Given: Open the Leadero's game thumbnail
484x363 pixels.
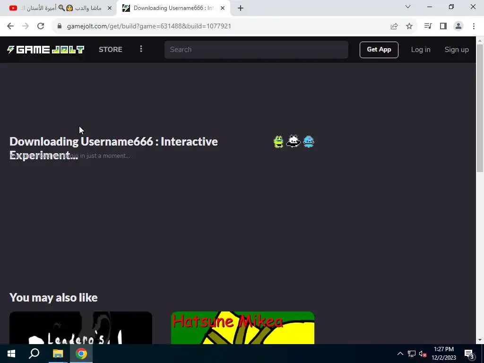Looking at the screenshot, I should (x=80, y=328).
